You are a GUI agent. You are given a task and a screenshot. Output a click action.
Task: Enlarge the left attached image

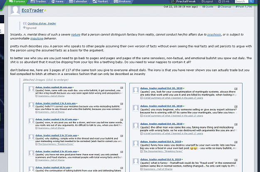coord(74,127)
